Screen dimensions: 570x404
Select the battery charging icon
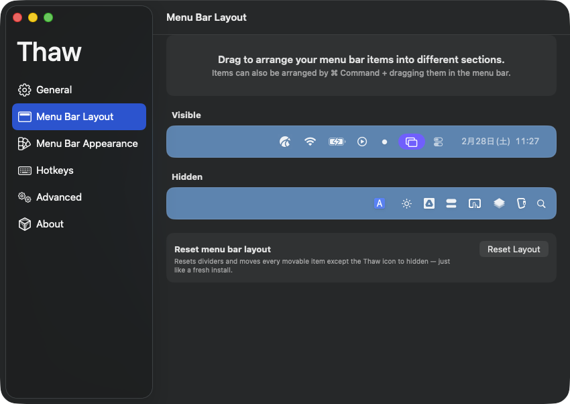click(x=336, y=142)
